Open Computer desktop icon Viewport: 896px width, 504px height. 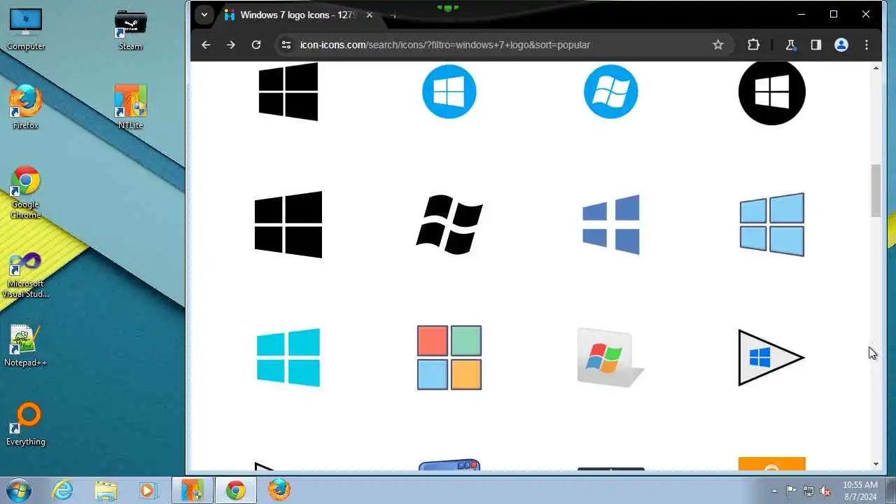(x=26, y=30)
